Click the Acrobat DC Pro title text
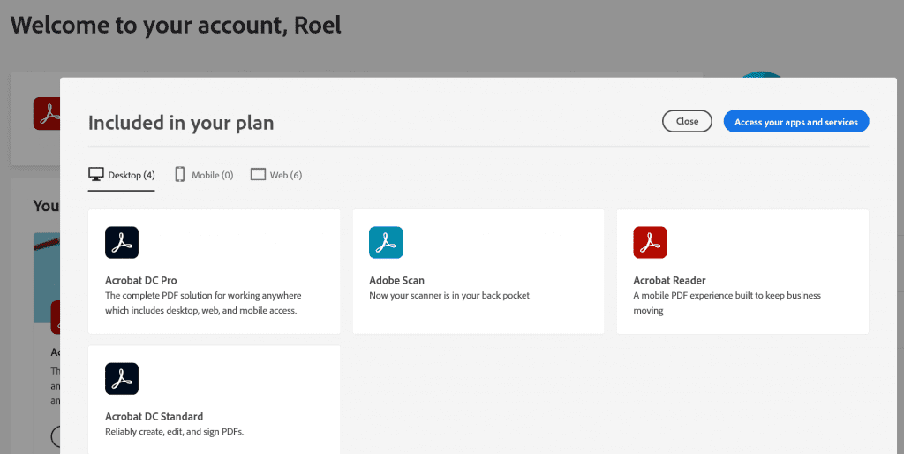 [141, 281]
